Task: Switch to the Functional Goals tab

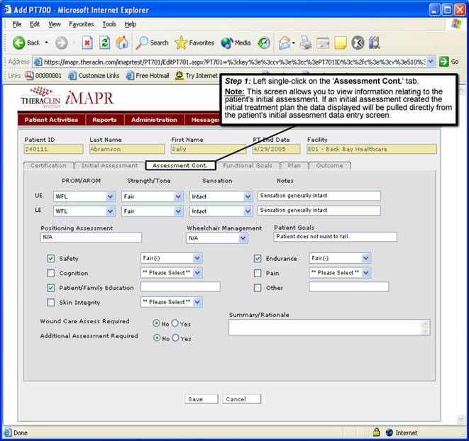Action: 248,165
